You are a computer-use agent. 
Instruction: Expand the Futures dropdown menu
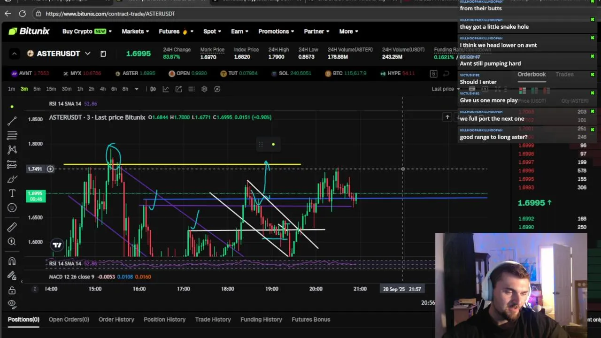point(176,31)
